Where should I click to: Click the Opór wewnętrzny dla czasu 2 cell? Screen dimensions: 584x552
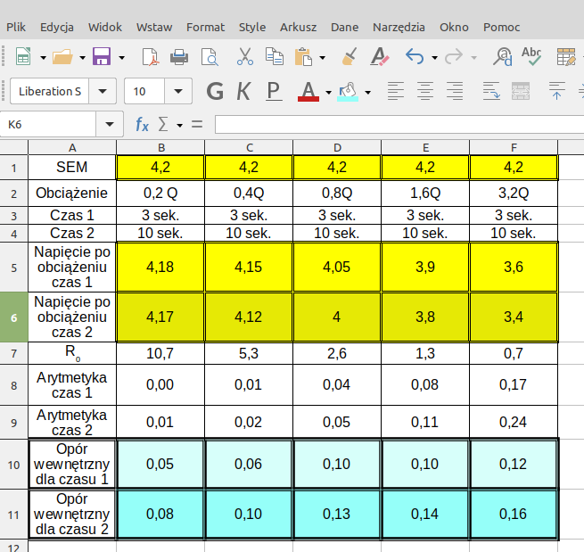(x=72, y=514)
